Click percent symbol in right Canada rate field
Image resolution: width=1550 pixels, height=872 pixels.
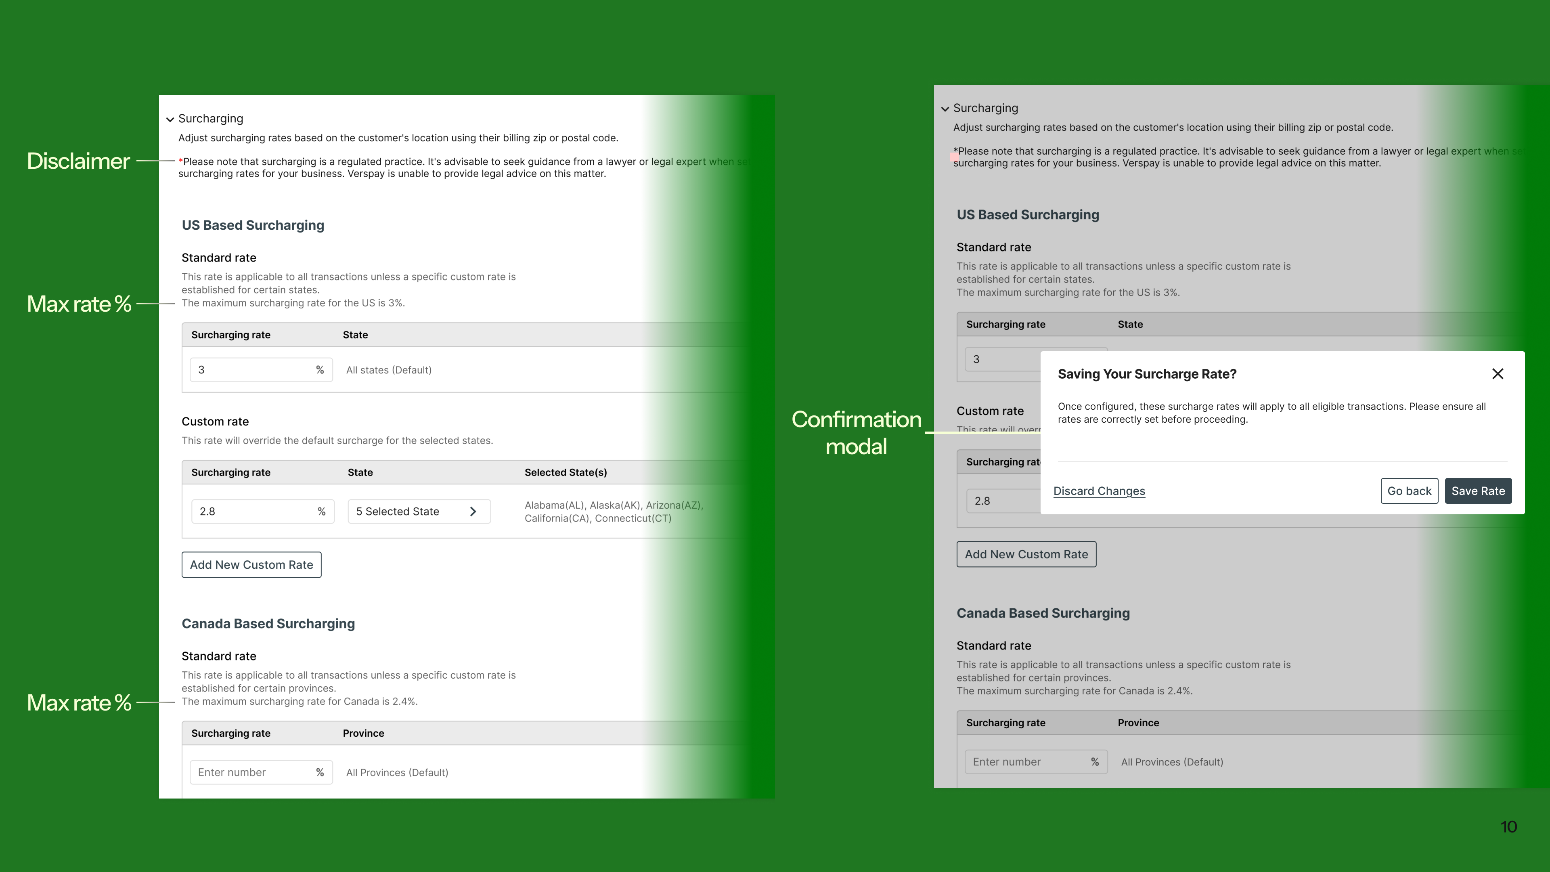1095,762
